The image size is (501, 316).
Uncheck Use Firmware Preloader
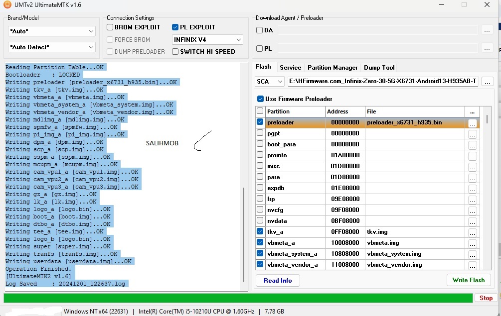pos(260,99)
